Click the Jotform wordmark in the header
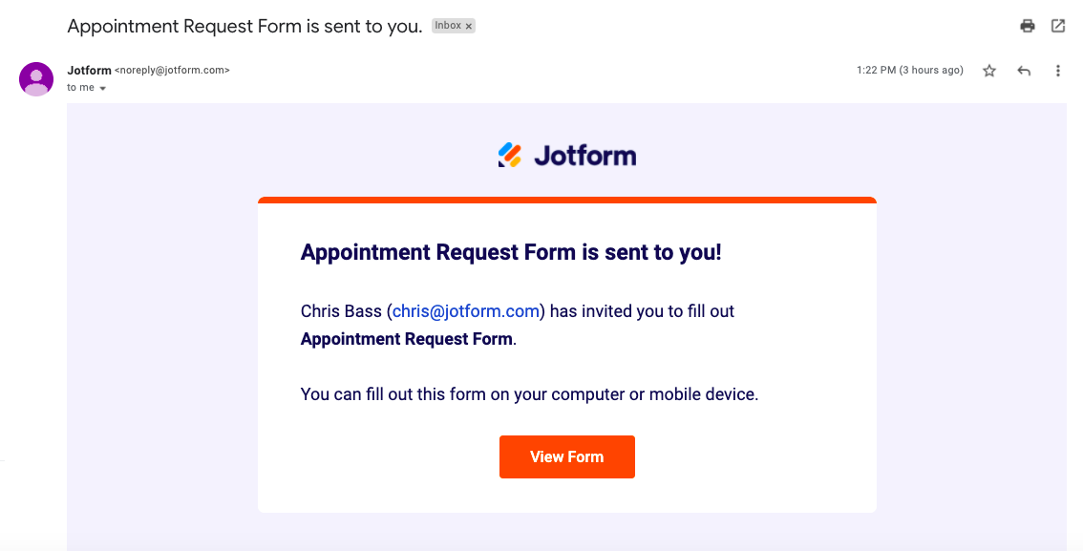Image resolution: width=1083 pixels, height=551 pixels. click(584, 155)
